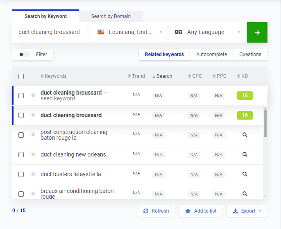Click the keyword search input field
The height and width of the screenshot is (229, 281).
point(51,32)
